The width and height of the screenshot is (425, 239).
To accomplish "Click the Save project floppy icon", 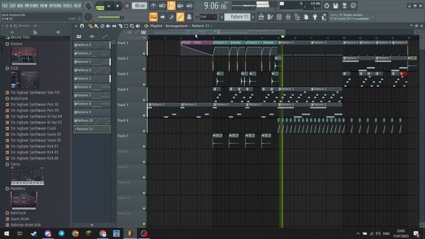I will pos(335,6).
